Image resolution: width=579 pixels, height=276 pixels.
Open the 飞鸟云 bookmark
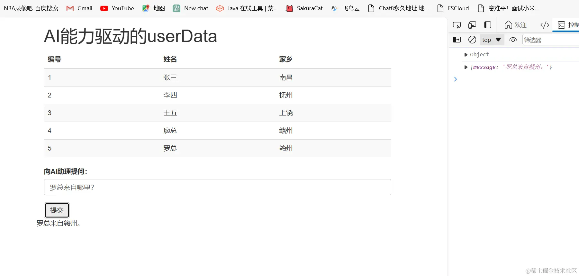click(x=345, y=8)
